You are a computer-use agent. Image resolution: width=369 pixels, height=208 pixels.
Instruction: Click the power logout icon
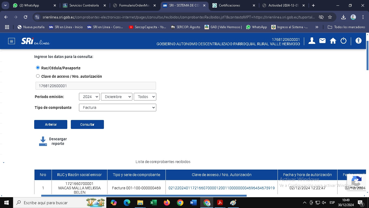343,41
